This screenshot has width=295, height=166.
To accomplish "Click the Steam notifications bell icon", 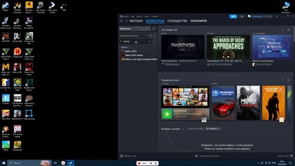I will pos(242,17).
